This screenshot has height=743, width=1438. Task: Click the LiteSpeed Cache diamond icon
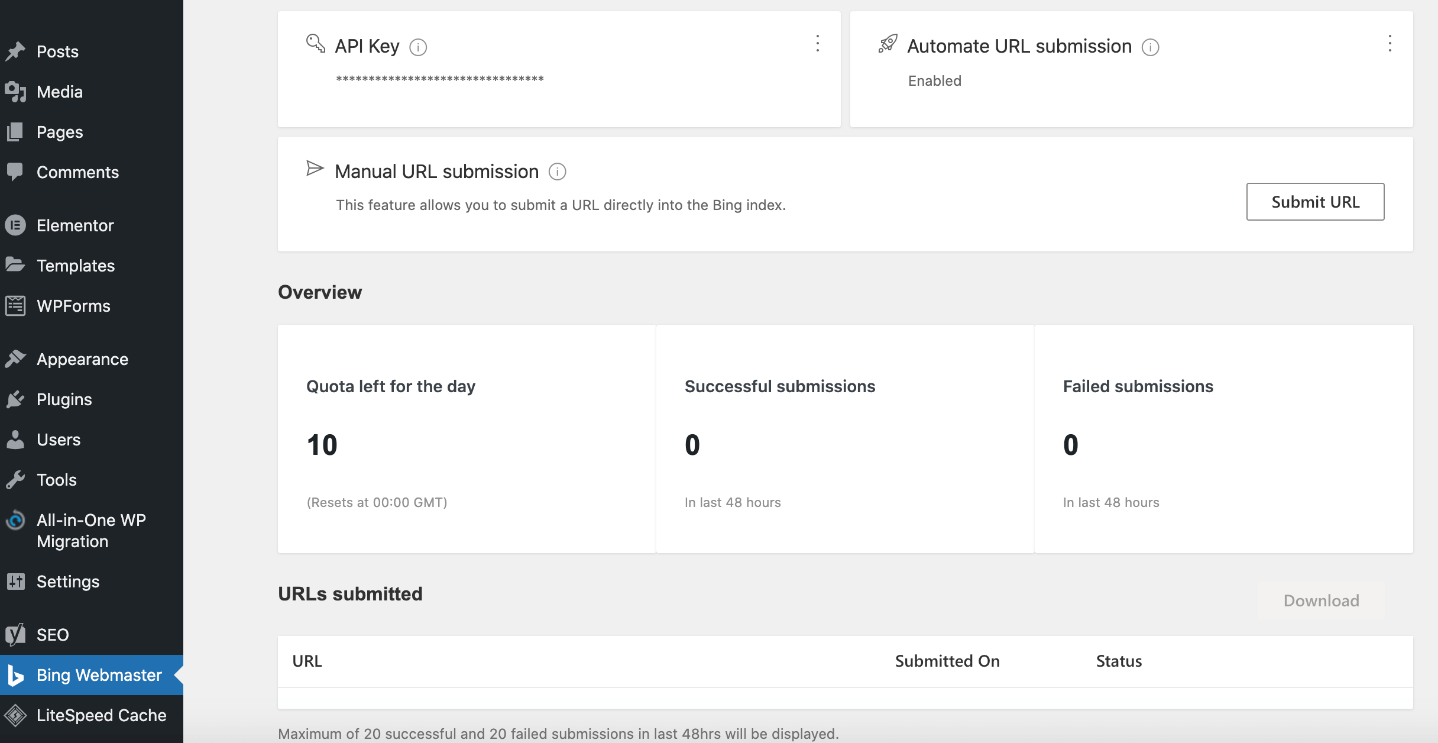click(x=16, y=715)
